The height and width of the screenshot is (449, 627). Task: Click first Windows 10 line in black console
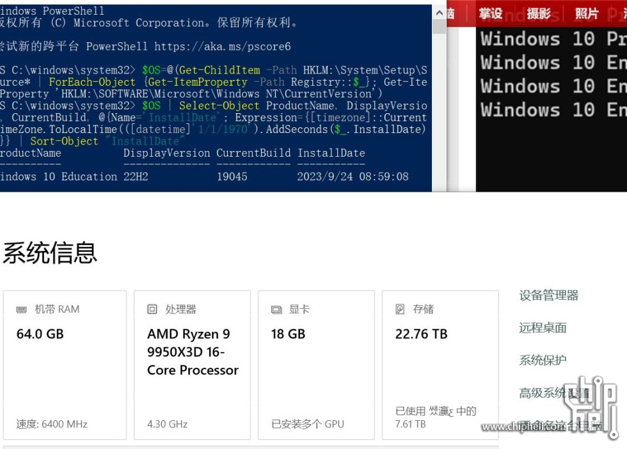[553, 39]
